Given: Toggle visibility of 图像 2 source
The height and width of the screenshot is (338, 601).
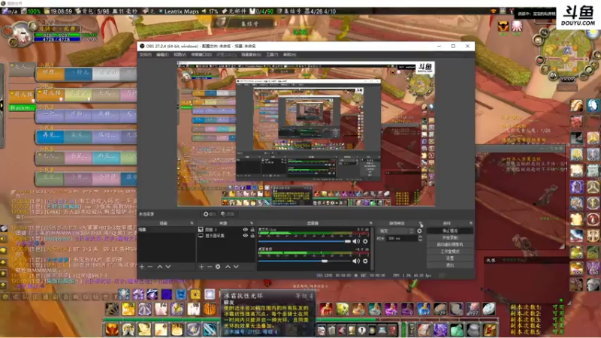Looking at the screenshot, I should coord(246,230).
